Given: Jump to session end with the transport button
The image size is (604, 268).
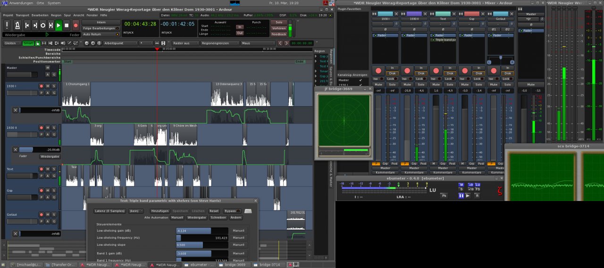Looking at the screenshot, I should pos(35,25).
